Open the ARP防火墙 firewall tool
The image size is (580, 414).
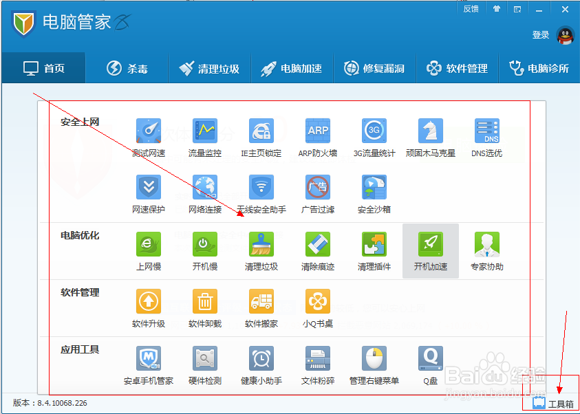318,138
